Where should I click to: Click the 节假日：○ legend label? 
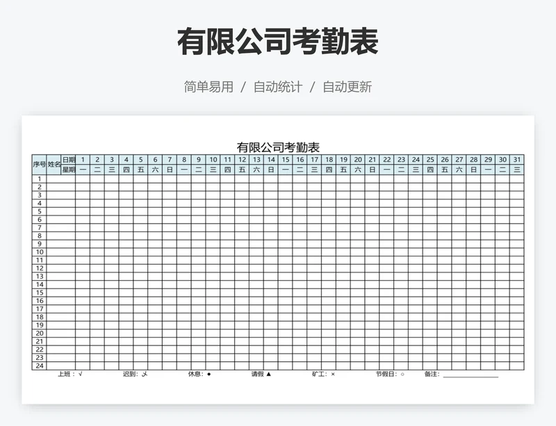390,374
